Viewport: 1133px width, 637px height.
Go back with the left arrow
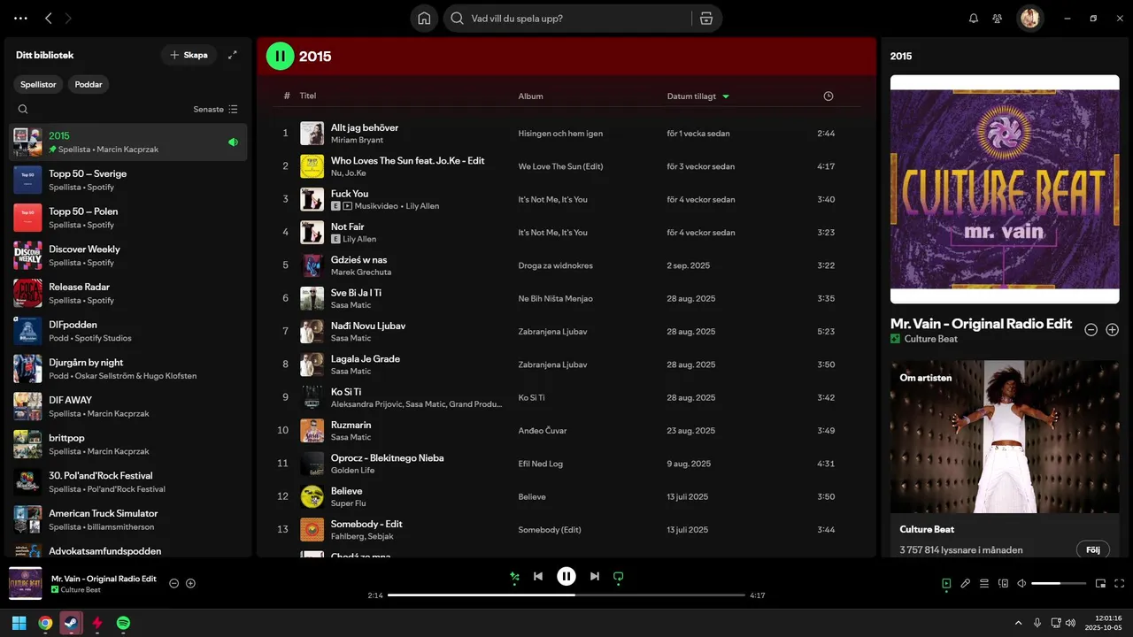[49, 18]
